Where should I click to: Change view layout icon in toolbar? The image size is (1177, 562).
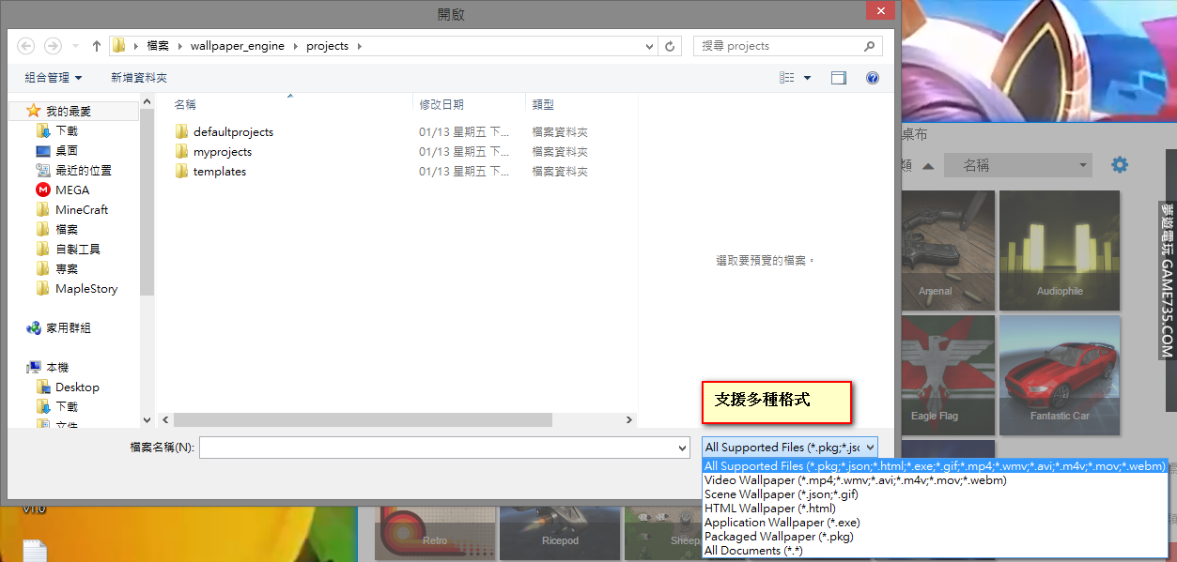[x=787, y=78]
